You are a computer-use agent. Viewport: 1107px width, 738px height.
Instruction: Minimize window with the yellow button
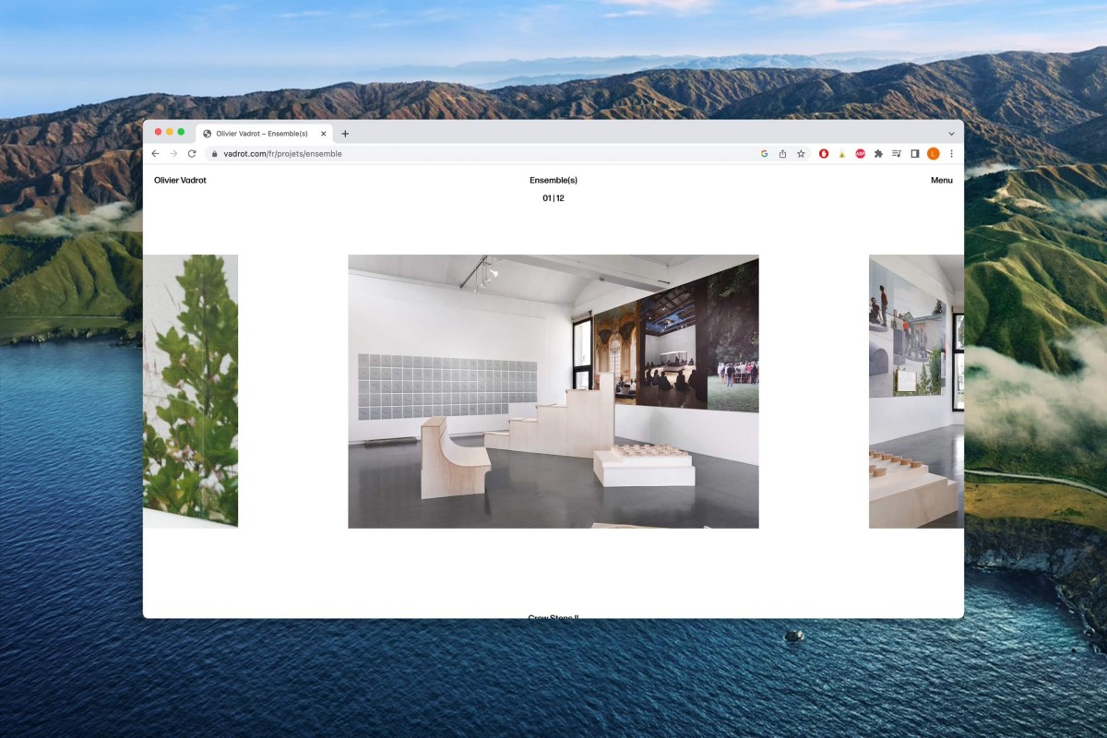coord(170,132)
